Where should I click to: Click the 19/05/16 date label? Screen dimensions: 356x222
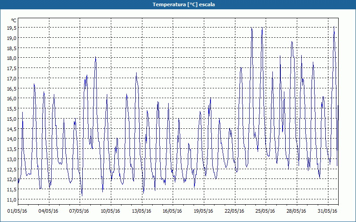203,211
